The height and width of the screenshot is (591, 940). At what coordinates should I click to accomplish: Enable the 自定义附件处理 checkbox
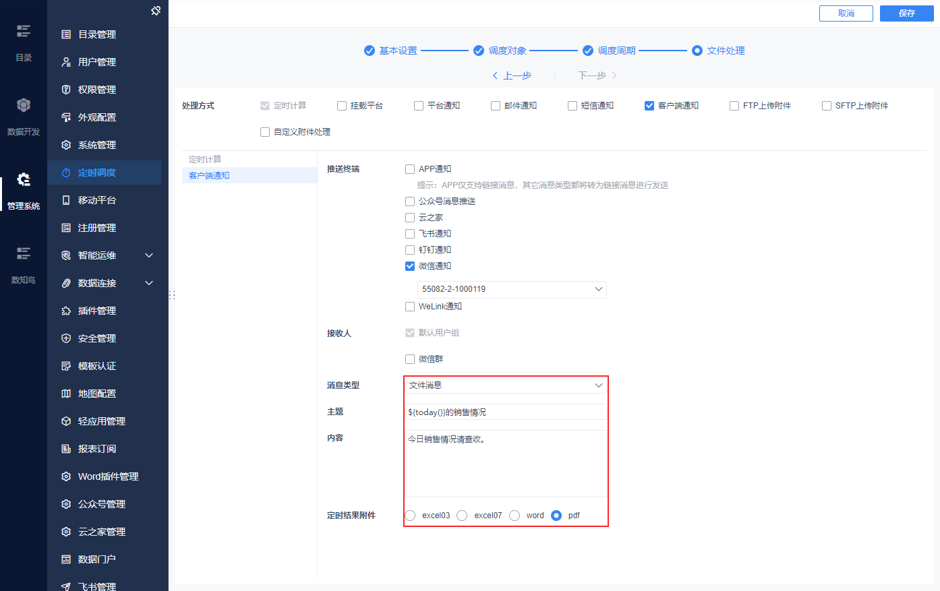click(x=265, y=132)
